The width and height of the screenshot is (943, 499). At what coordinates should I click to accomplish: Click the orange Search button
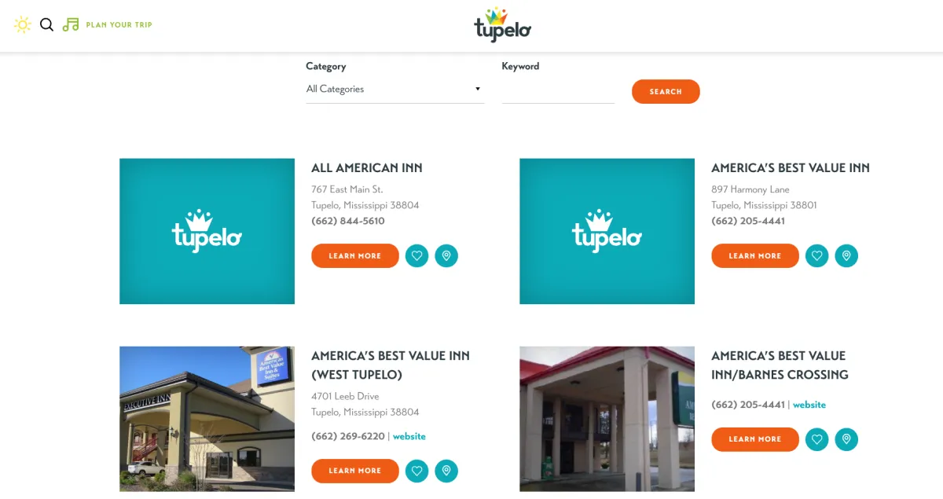(666, 92)
